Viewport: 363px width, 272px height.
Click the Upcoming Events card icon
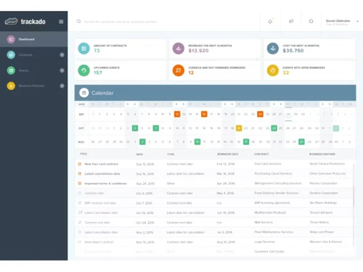tap(83, 70)
